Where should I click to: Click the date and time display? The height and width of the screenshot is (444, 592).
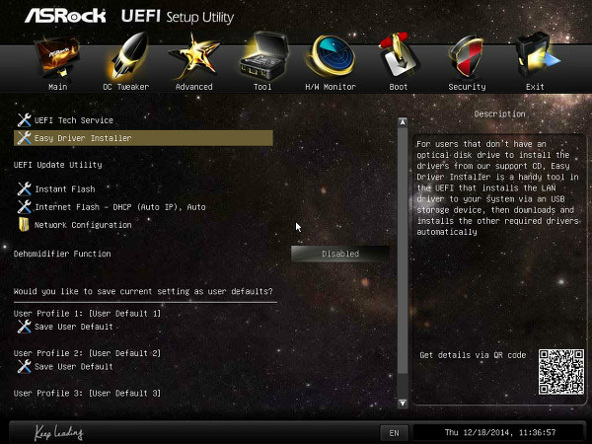(500, 432)
